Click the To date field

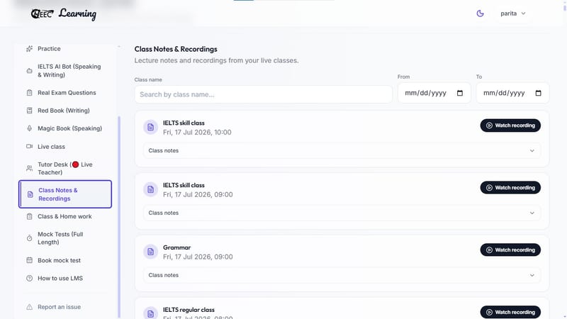click(512, 93)
